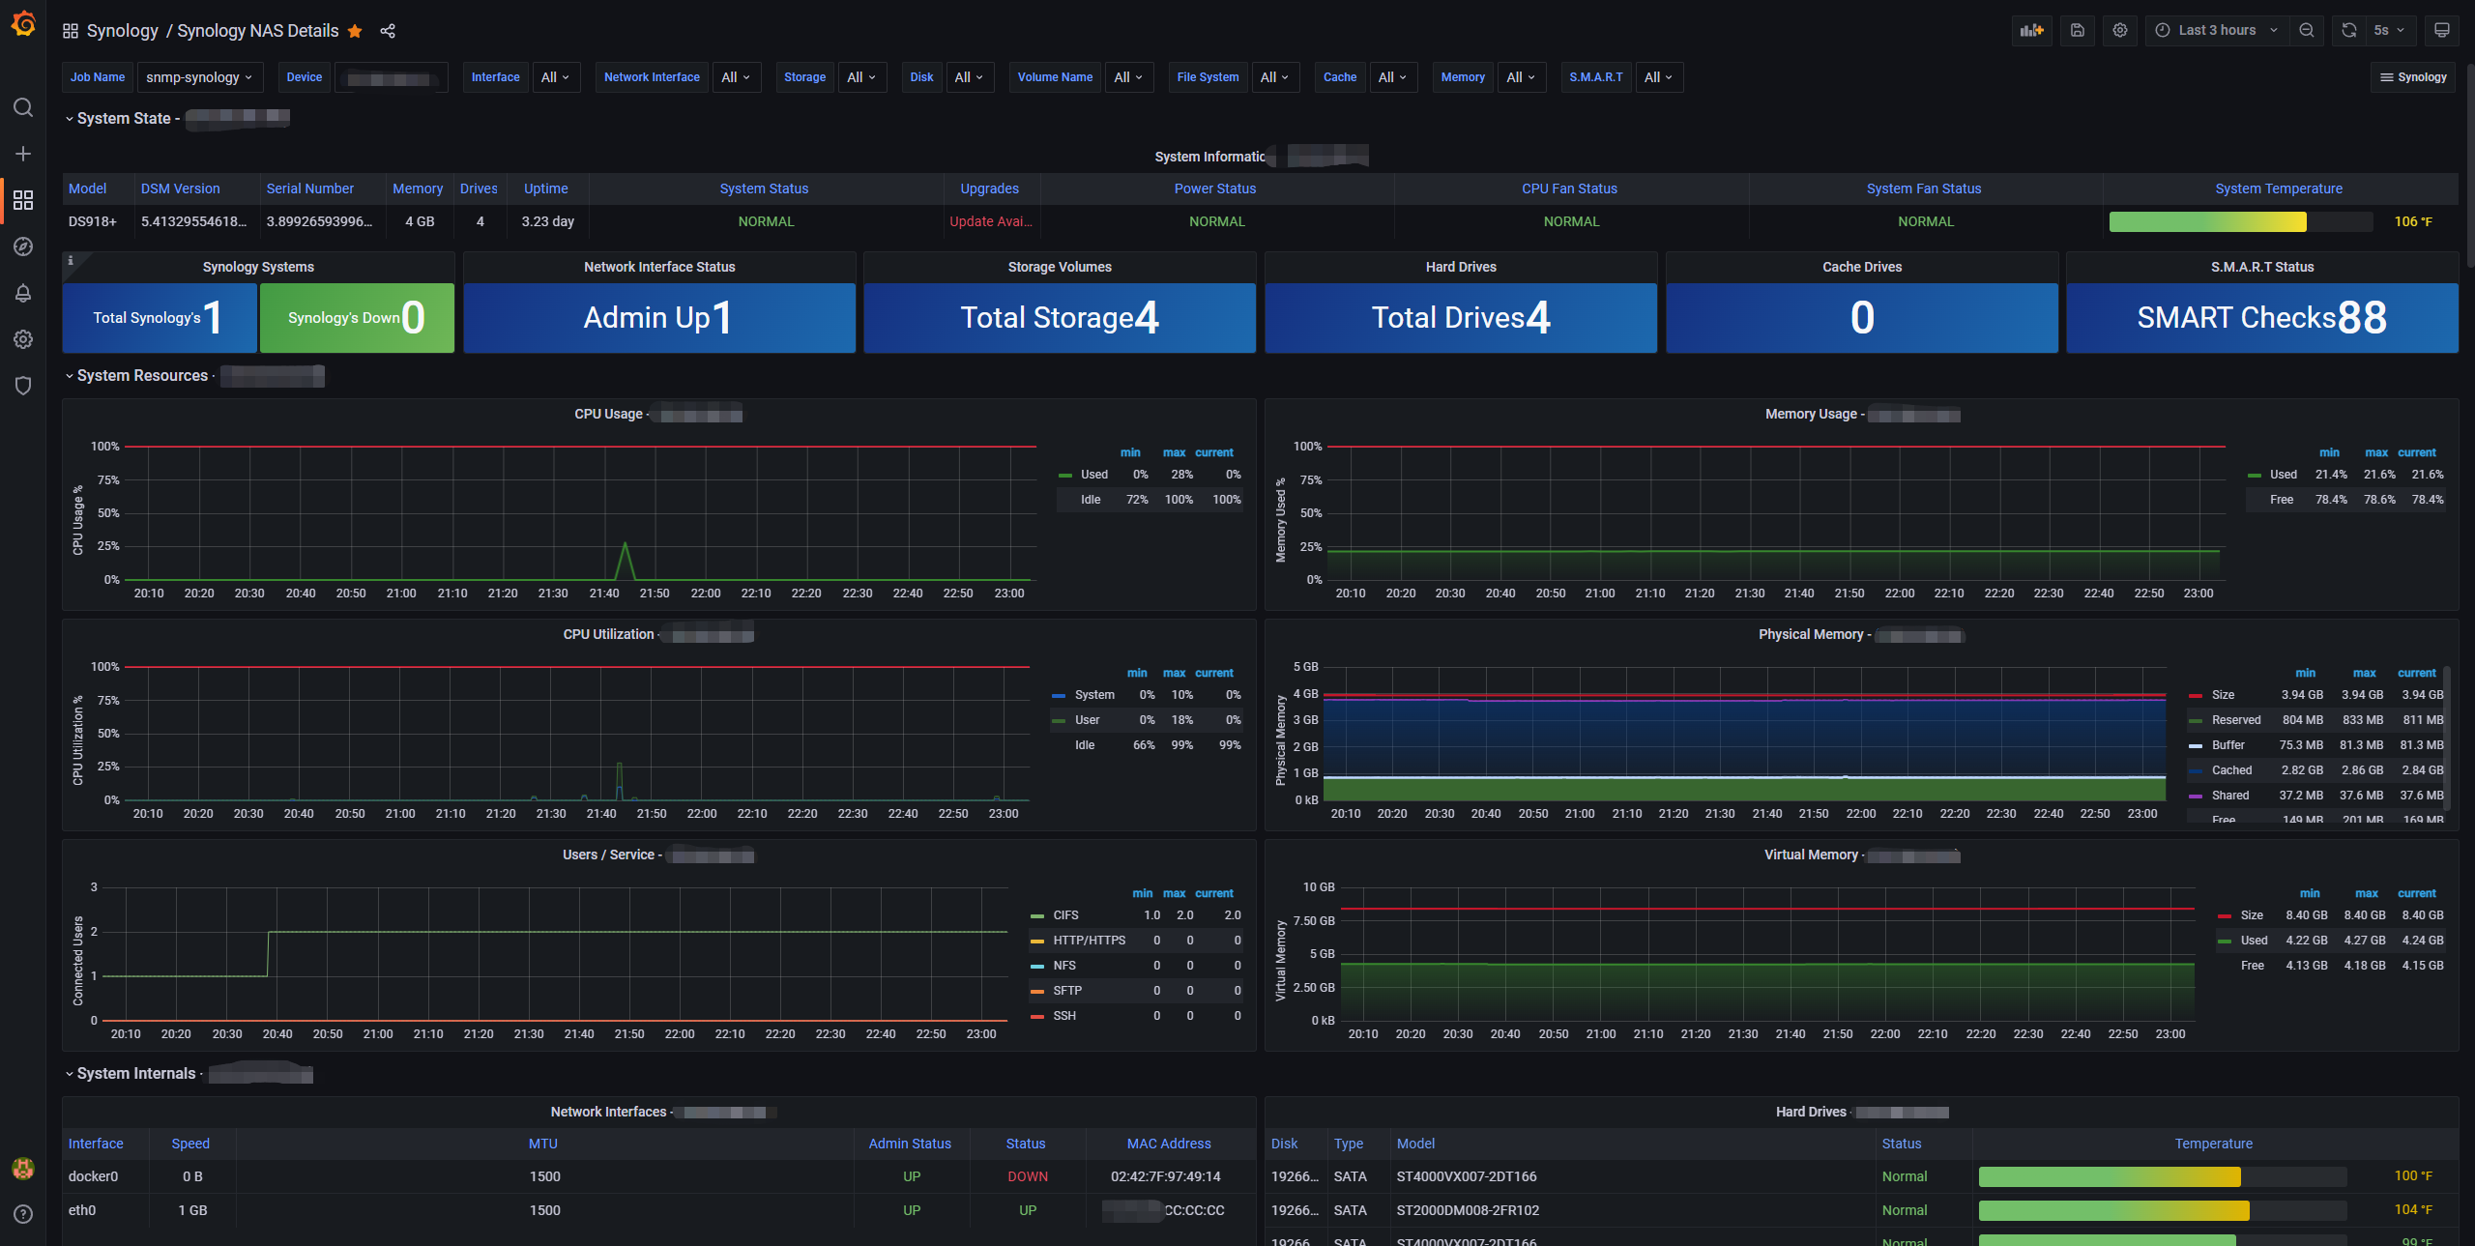The height and width of the screenshot is (1246, 2475).
Task: Toggle the HTTP/HTTPS series in legend
Action: point(1089,941)
